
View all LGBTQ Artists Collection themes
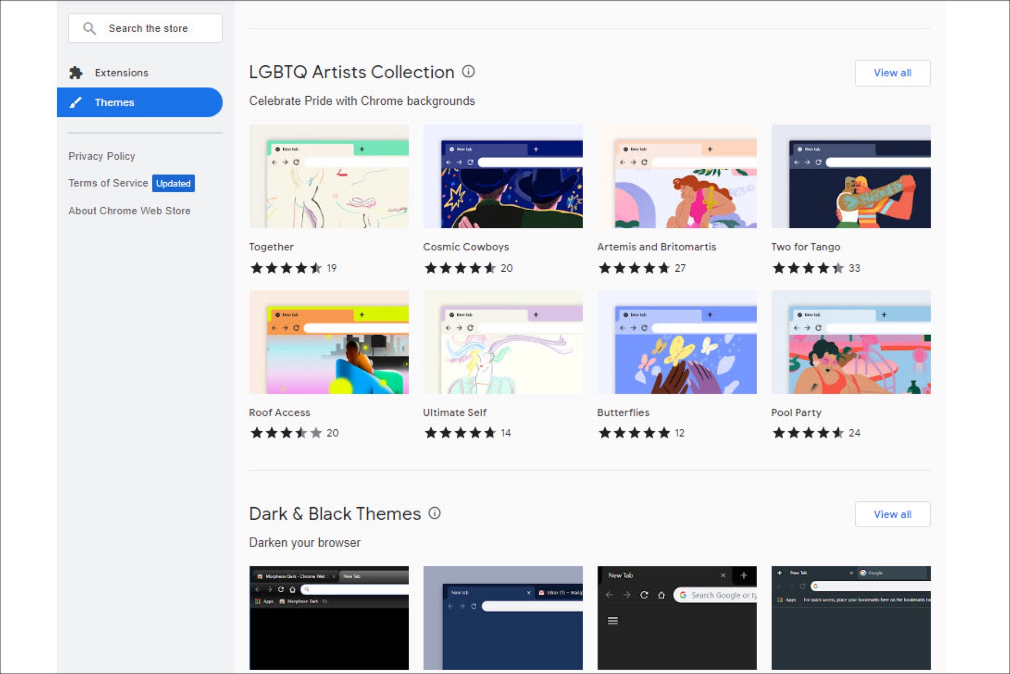point(892,73)
